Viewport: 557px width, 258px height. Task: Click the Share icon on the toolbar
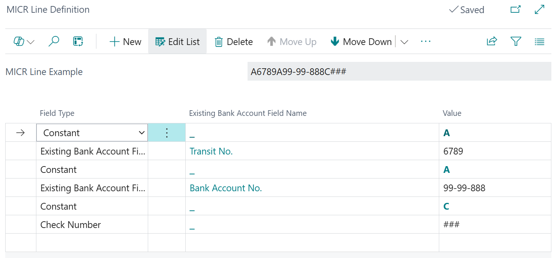[492, 41]
